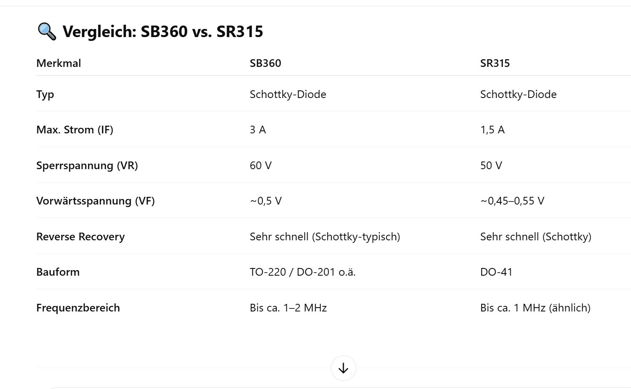The image size is (631, 389).
Task: Click the "~0,45–0,55 V" forward voltage cell
Action: (512, 201)
